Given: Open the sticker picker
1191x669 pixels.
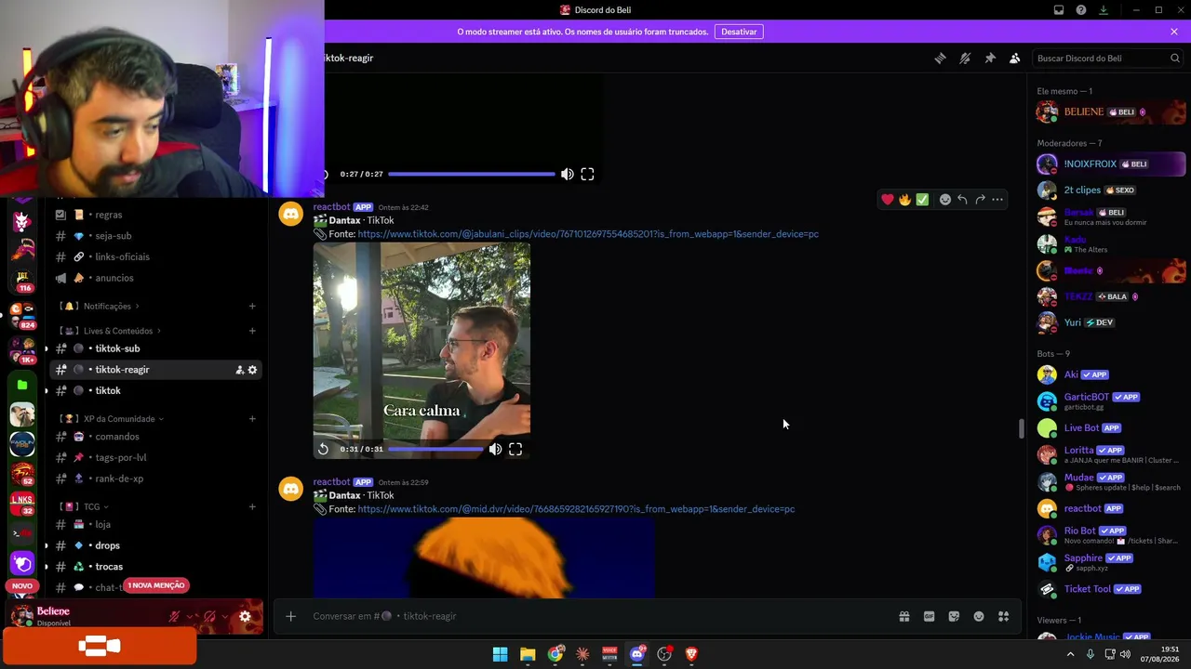Looking at the screenshot, I should [x=954, y=616].
